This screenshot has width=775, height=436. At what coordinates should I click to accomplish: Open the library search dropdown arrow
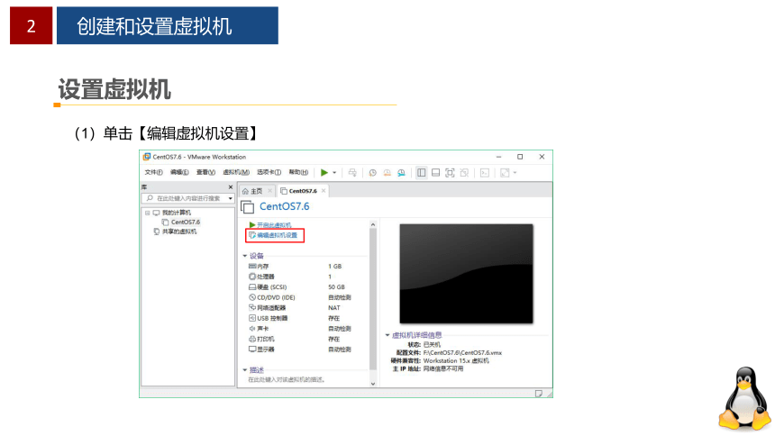[231, 199]
